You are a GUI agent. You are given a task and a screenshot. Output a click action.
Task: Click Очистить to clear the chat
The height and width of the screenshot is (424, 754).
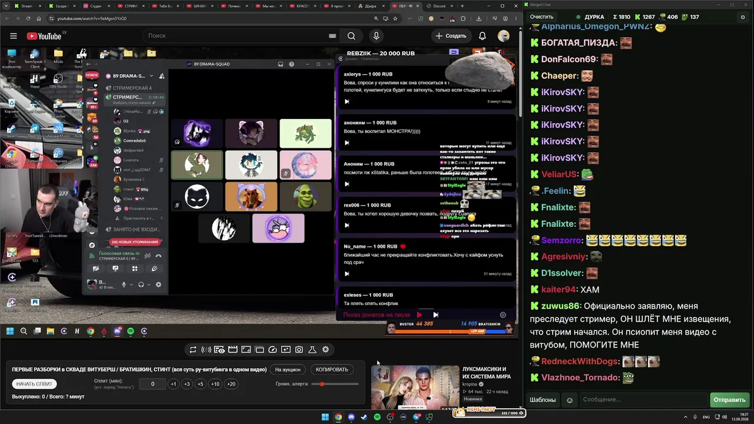click(x=541, y=17)
